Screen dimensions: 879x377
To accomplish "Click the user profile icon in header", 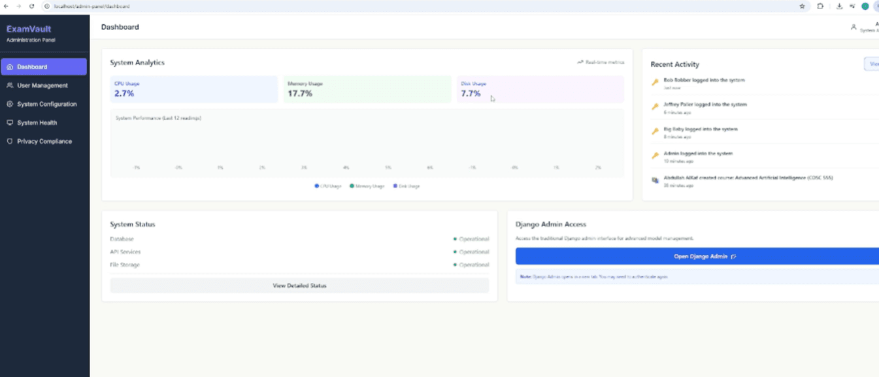I will 854,27.
